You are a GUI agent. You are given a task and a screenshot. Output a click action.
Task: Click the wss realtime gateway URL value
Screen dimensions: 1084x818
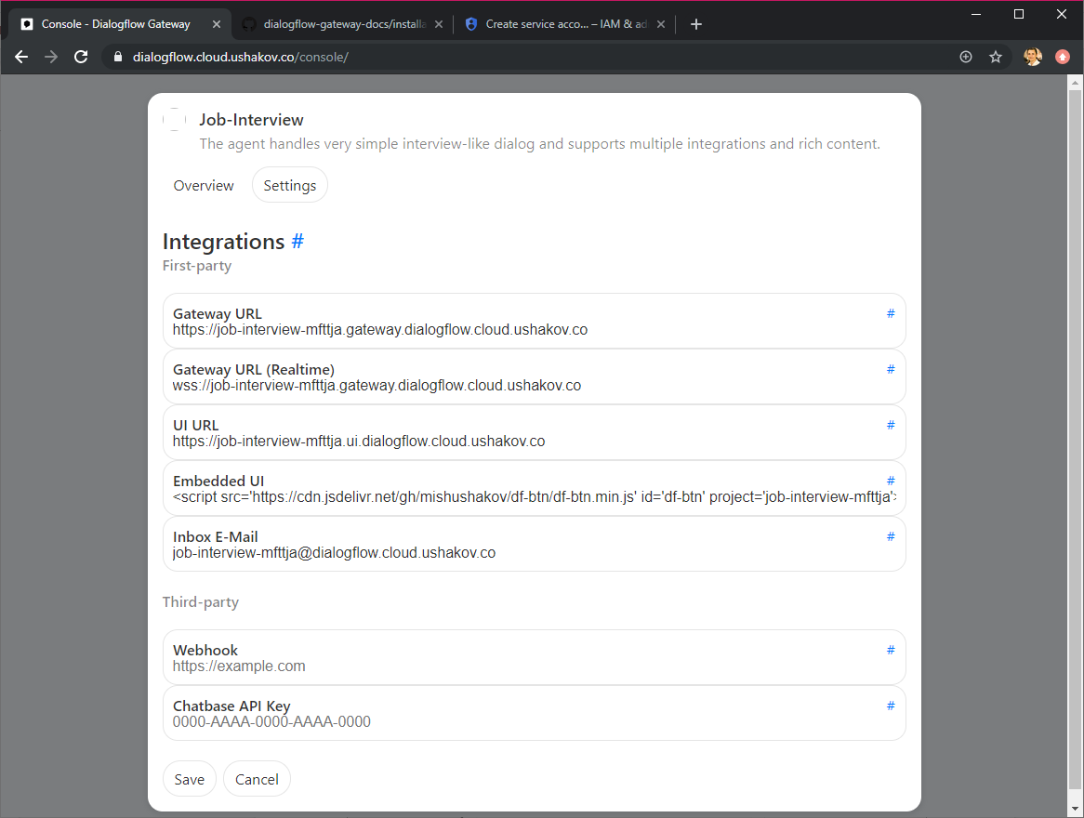[377, 386]
